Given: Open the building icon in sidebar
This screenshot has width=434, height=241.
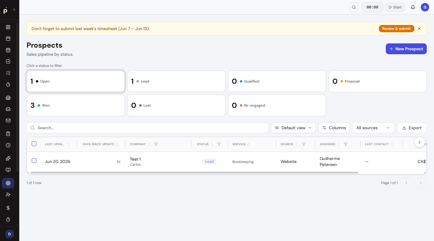Looking at the screenshot, I should pos(8,98).
